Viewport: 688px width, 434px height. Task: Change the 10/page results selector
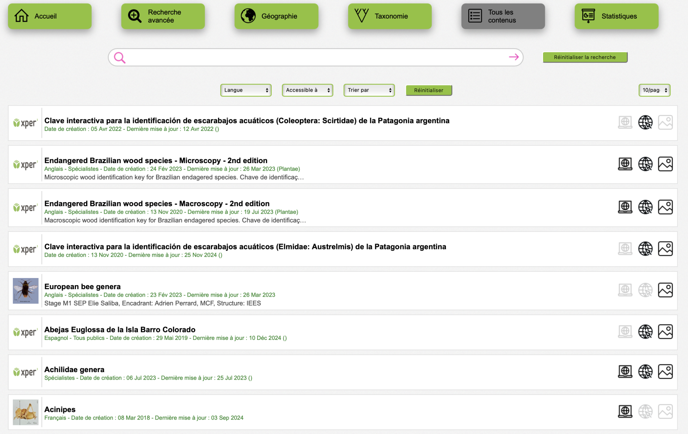654,90
